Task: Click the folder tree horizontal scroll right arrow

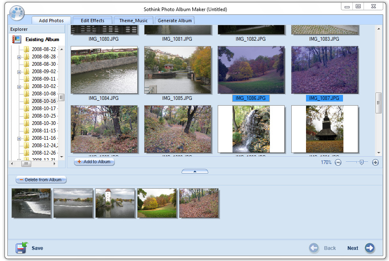Action: point(55,164)
